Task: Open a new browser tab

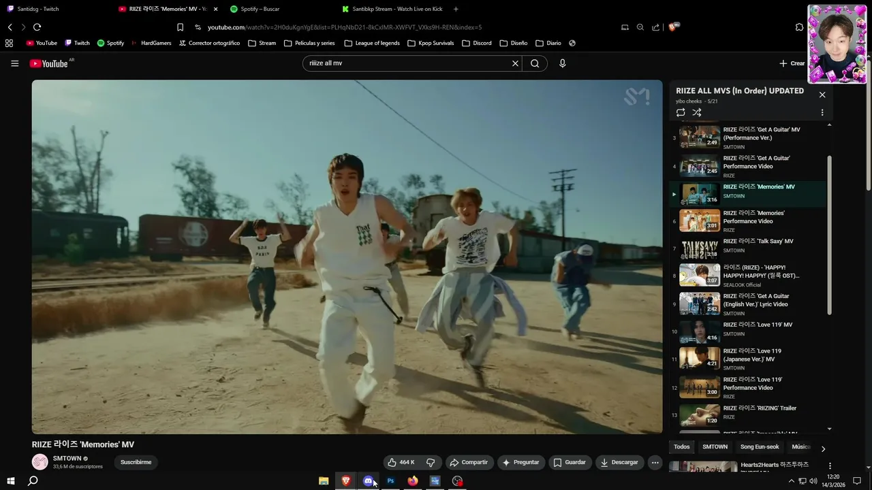Action: tap(456, 9)
